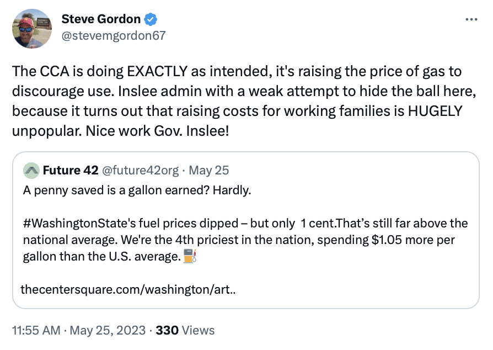This screenshot has width=493, height=350.
Task: Open the Future 42 account name
Action: [71, 170]
